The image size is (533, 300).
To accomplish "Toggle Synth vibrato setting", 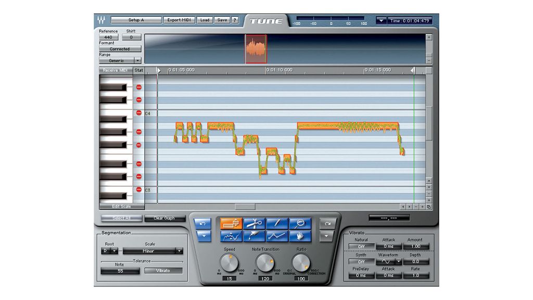I will click(x=361, y=261).
